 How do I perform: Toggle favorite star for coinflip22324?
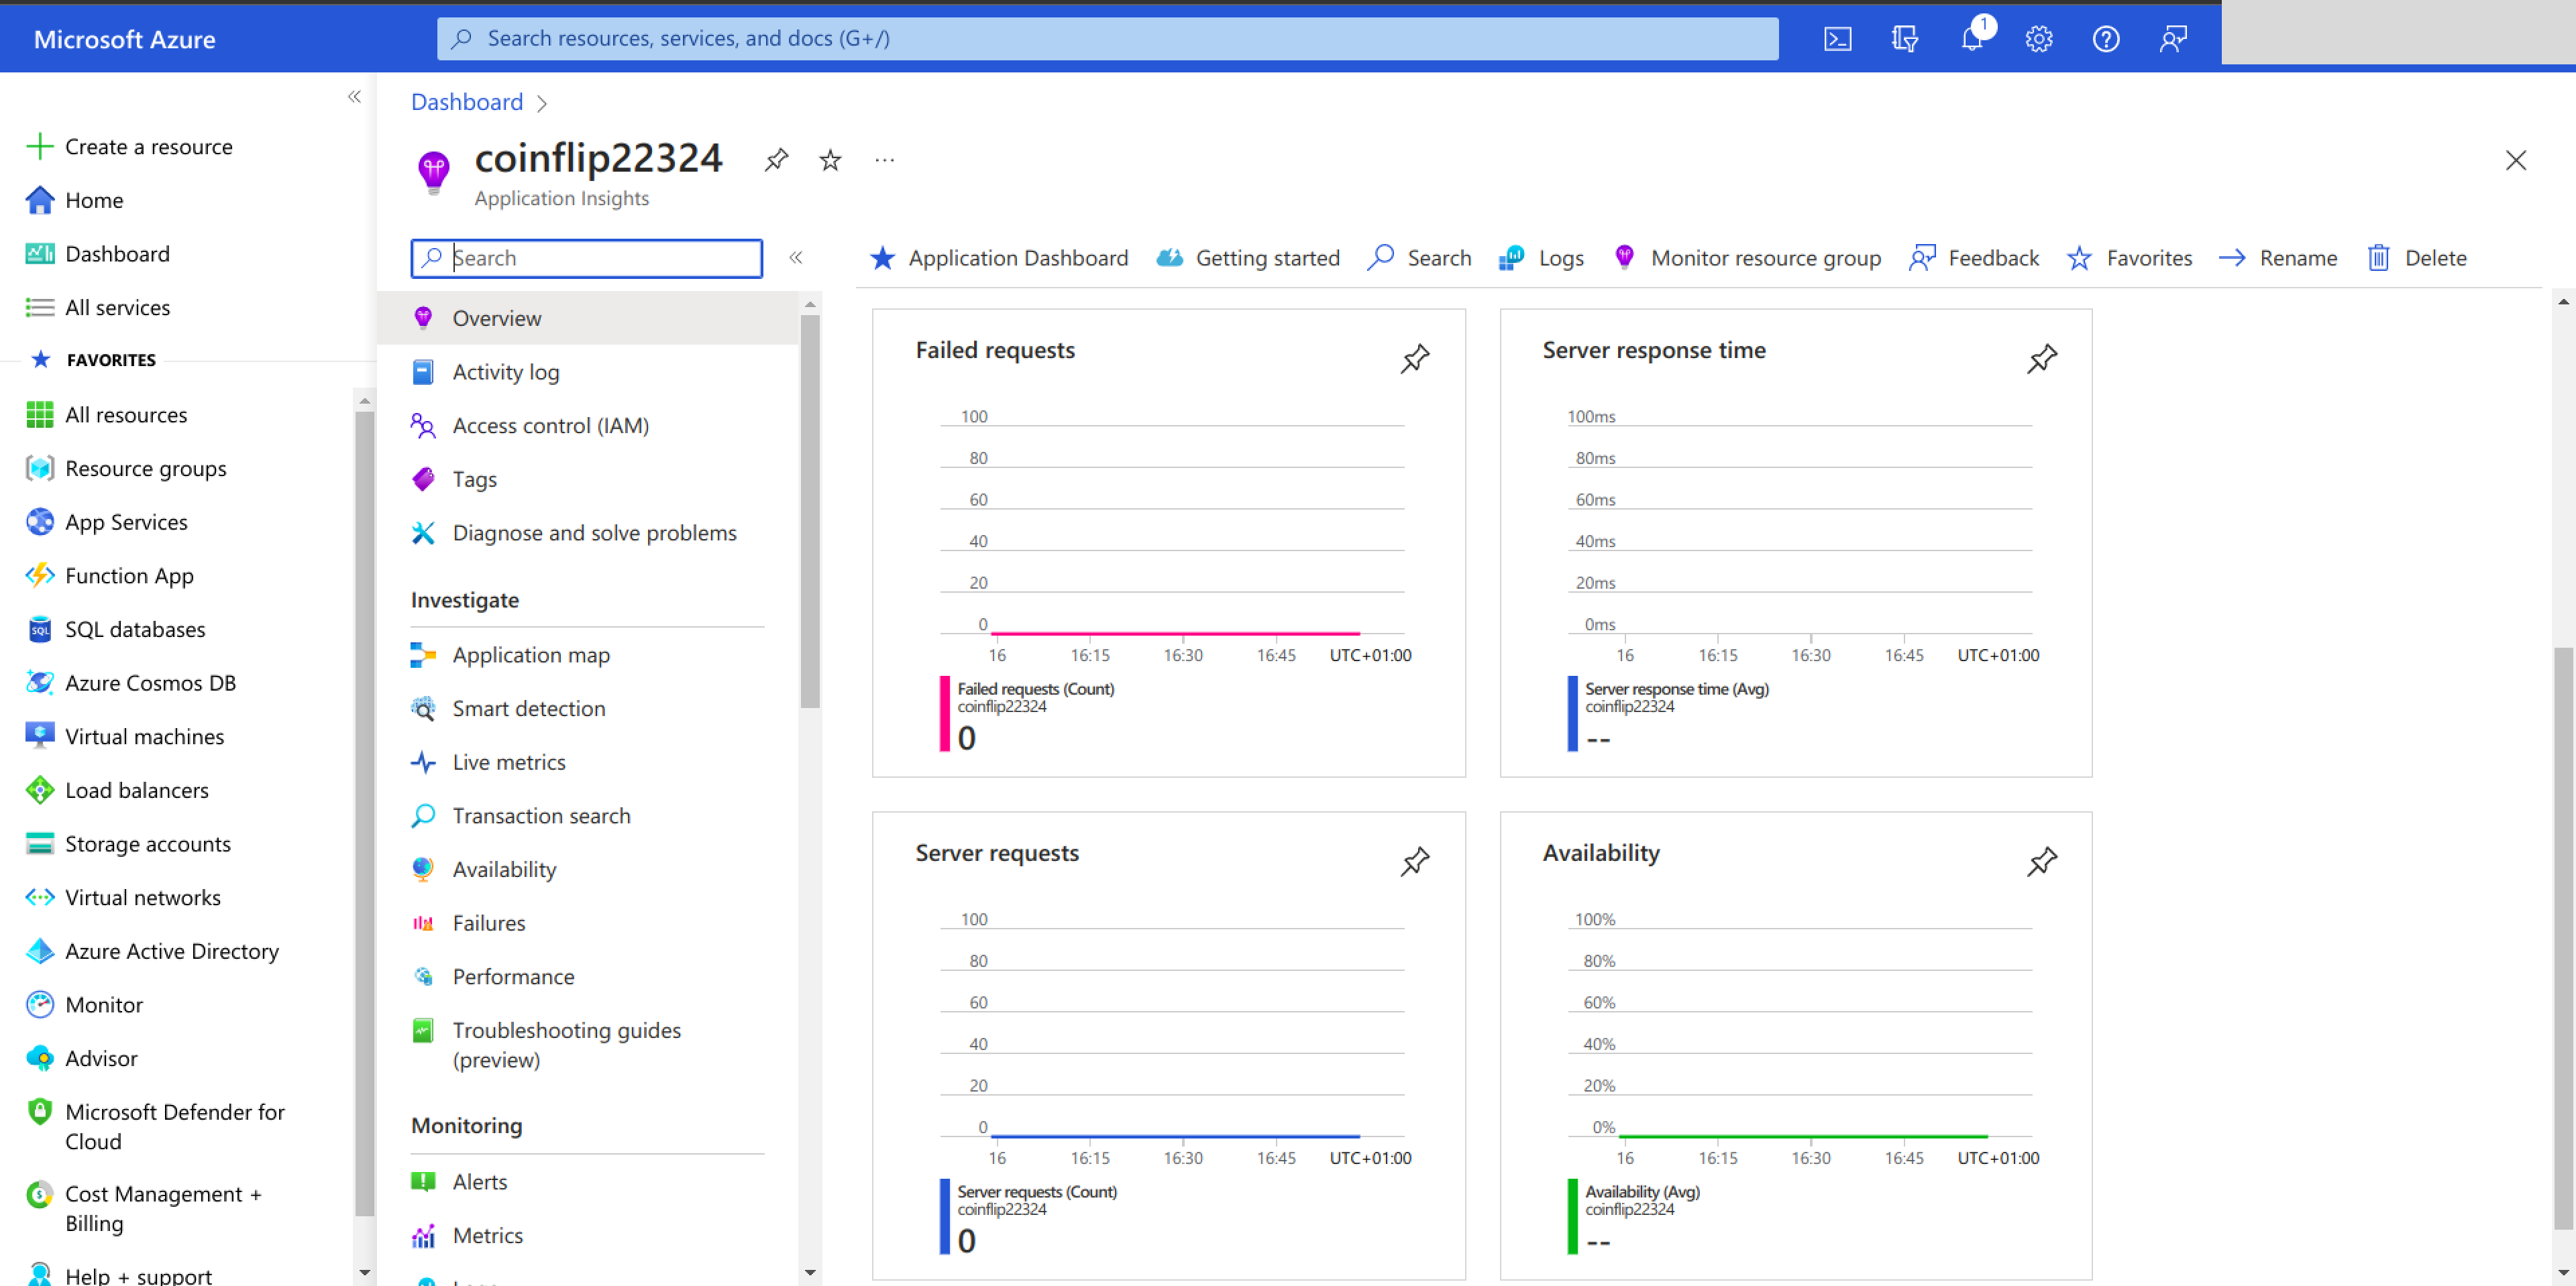[830, 160]
